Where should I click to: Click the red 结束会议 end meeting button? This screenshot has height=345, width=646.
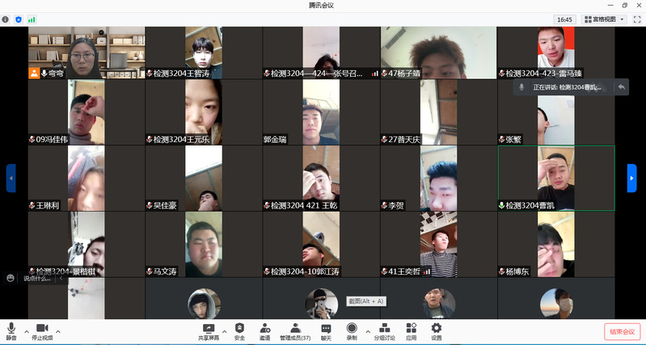point(622,331)
